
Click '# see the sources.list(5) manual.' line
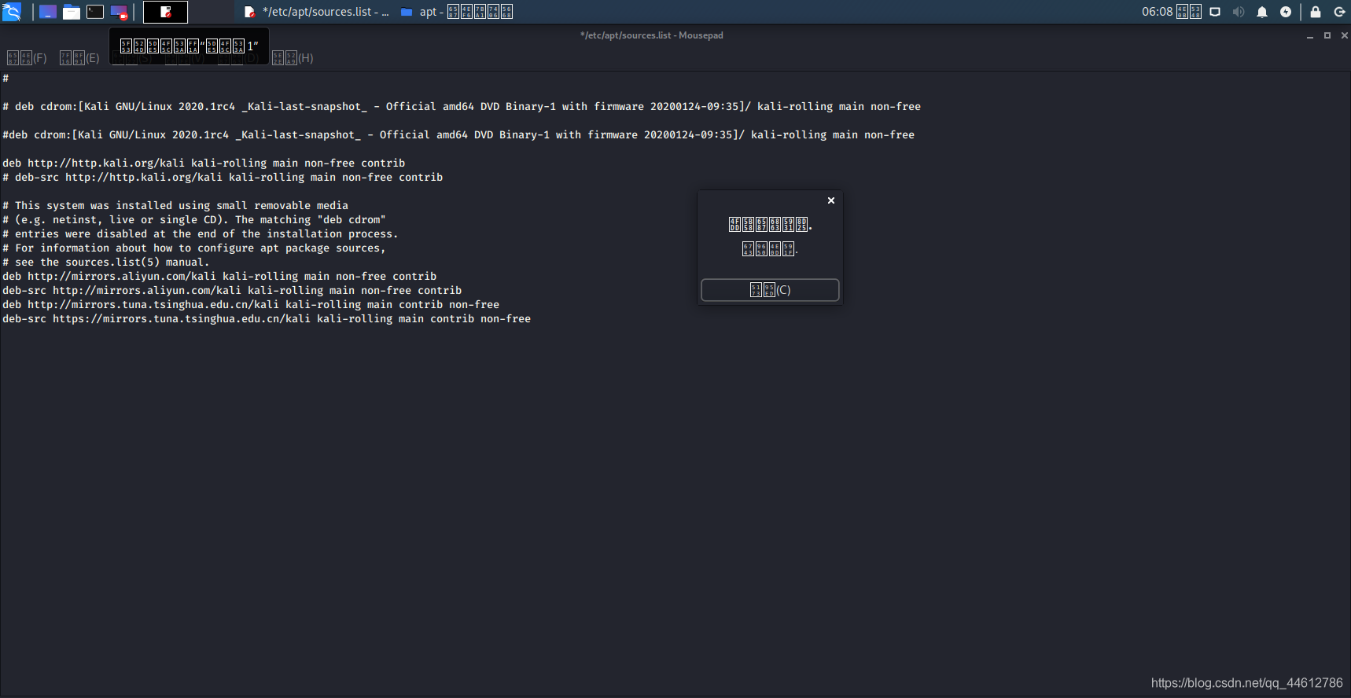(106, 262)
